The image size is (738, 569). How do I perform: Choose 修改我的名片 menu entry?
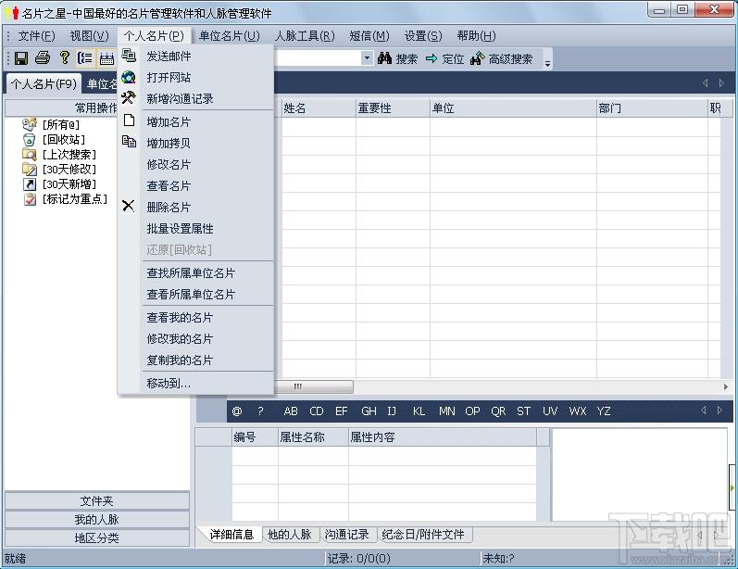[195, 338]
